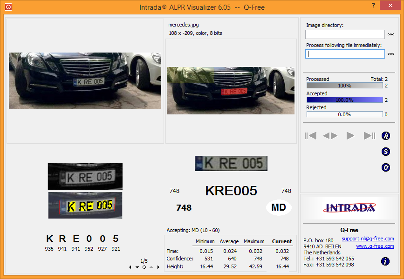Close the Intrada ALPR Visualizer window
404x279 pixels.
(390, 6)
